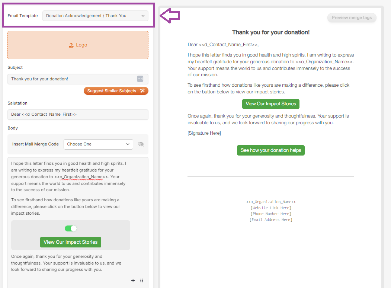Toggle the hidden-eye icon beside Mail Merge Code

click(x=141, y=144)
